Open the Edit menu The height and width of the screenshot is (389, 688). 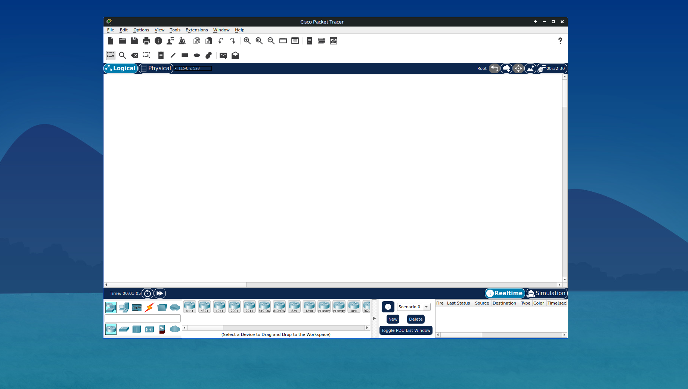click(124, 30)
